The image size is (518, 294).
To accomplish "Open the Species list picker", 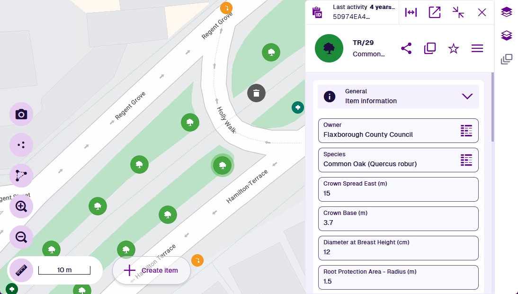I will [x=466, y=160].
